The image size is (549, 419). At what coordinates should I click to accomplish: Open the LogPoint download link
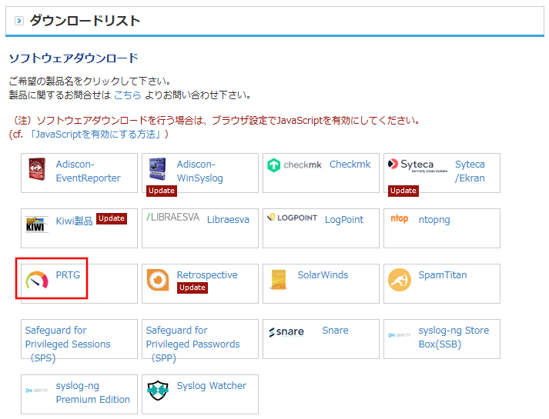pyautogui.click(x=343, y=219)
